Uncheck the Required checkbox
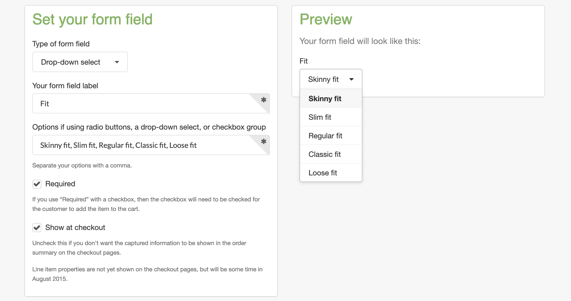Viewport: 571px width, 301px height. pos(37,184)
